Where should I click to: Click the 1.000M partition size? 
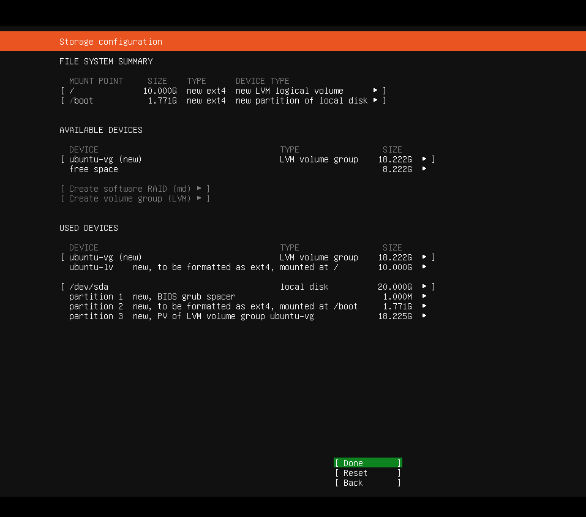(397, 296)
